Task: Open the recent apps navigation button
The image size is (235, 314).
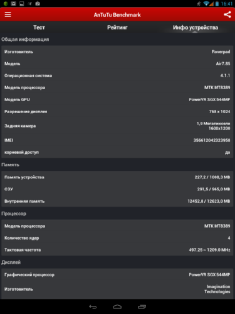Action: coord(142,307)
